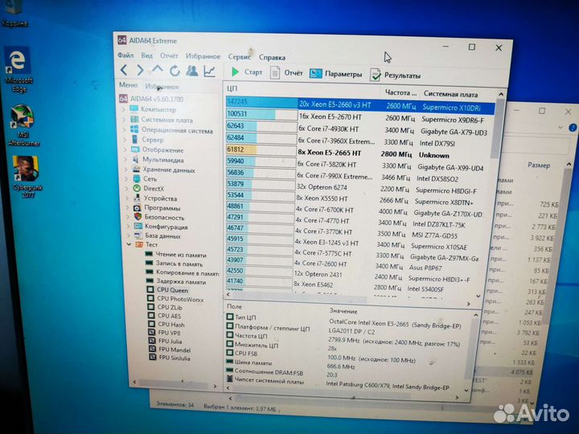Open Результаты results button
The image size is (579, 434).
click(x=395, y=75)
